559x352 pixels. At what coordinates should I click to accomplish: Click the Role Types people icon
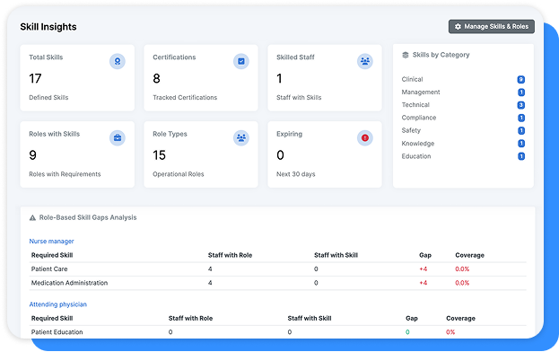[241, 138]
